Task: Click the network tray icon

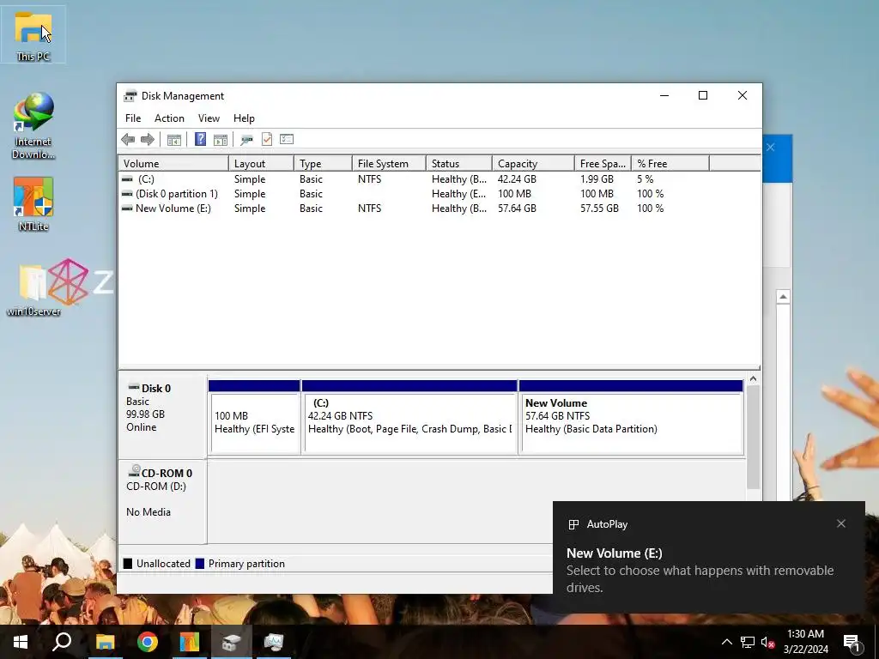Action: [748, 642]
